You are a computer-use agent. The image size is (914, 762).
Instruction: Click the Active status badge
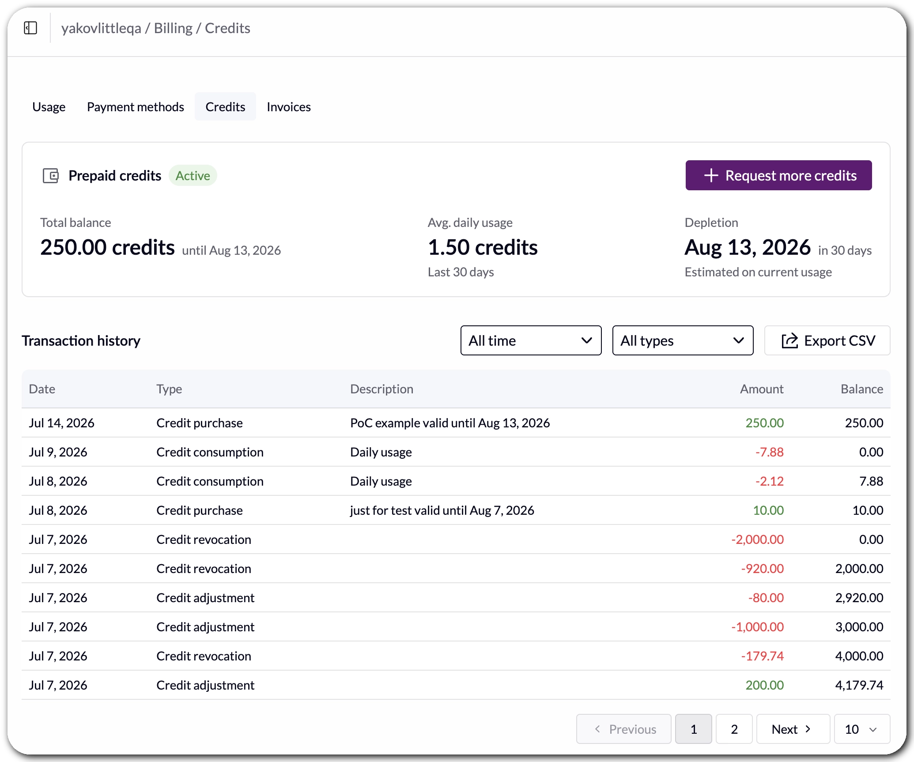pos(193,176)
